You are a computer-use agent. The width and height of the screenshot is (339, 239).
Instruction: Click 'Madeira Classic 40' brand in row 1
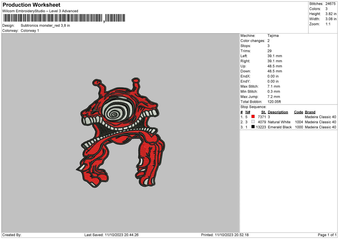click(x=321, y=117)
